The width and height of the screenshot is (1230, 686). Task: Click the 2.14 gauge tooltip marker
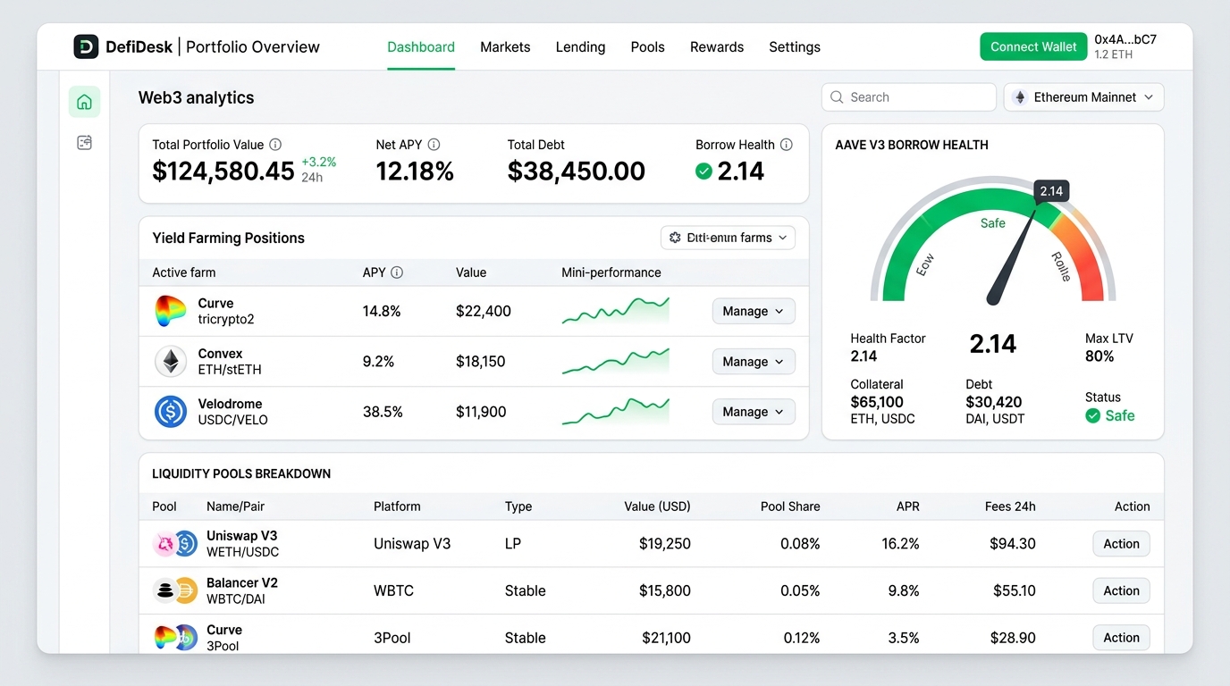coord(1051,191)
